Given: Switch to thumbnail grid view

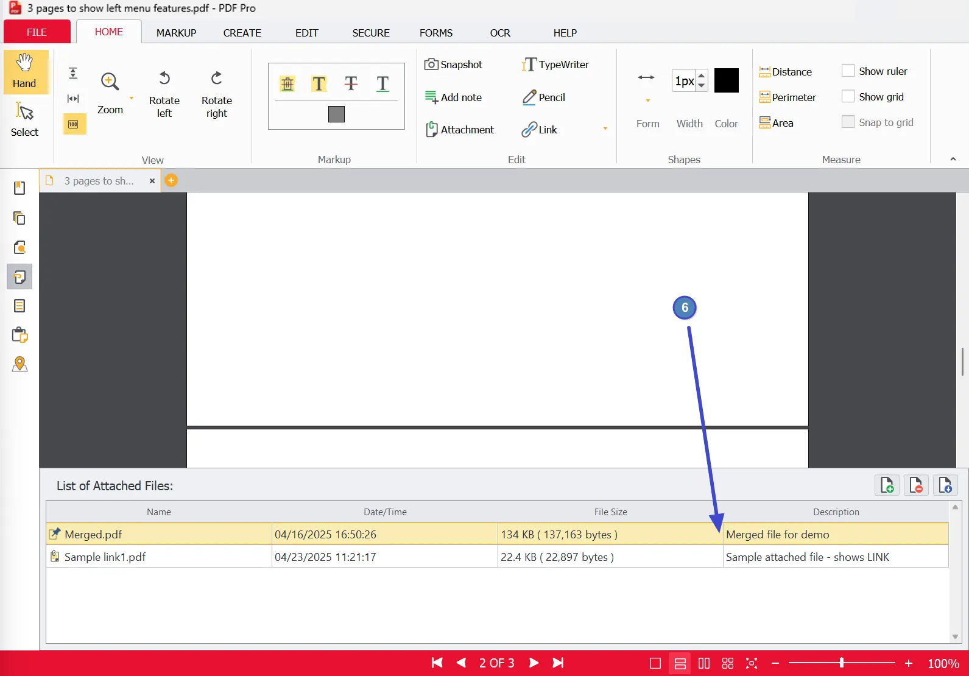Looking at the screenshot, I should click(x=728, y=663).
